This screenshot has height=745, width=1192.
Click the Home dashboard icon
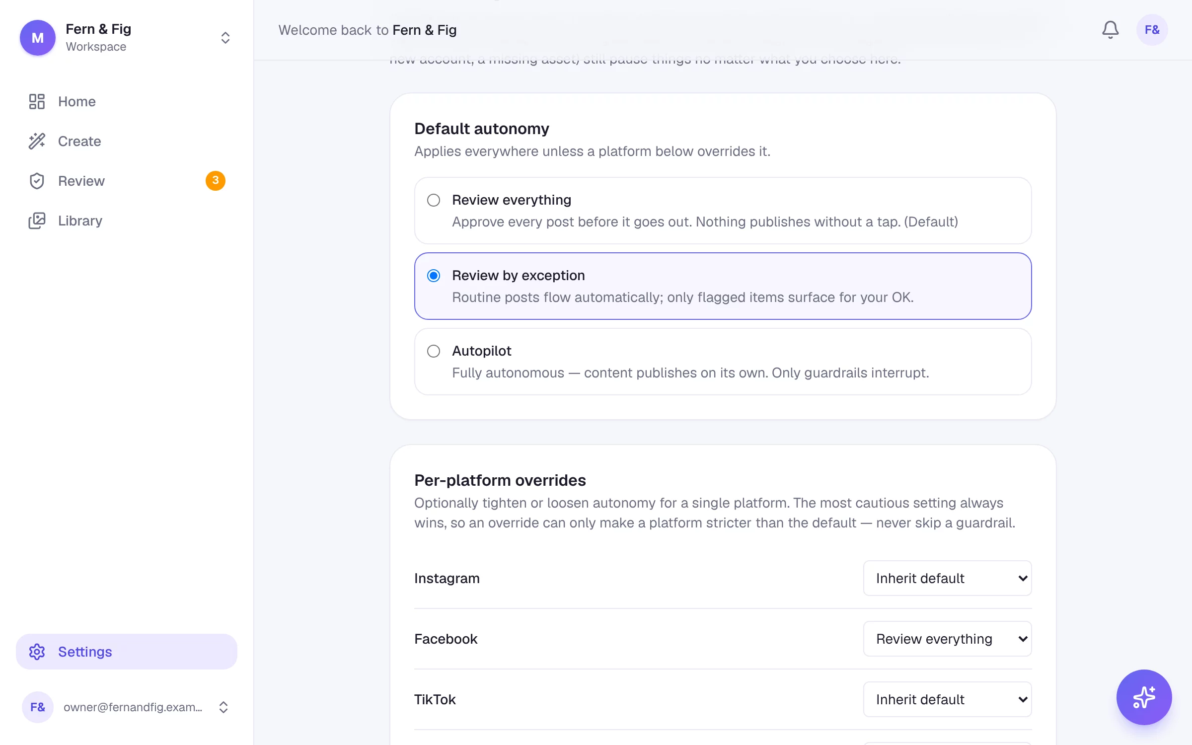click(37, 101)
